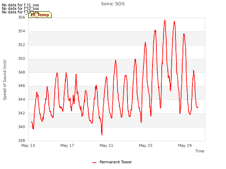The image size is (226, 169).
Task: Click the 'Time' x-axis title
Action: (200, 151)
